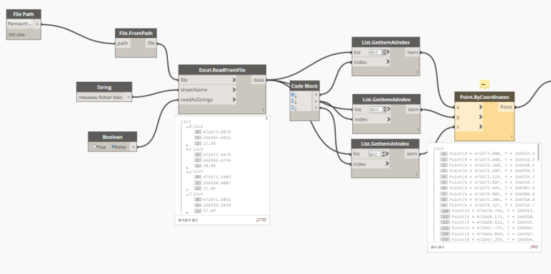Adjust the @L2 level stepper on top List.GetItemAtIndex
The height and width of the screenshot is (274, 551).
point(384,52)
